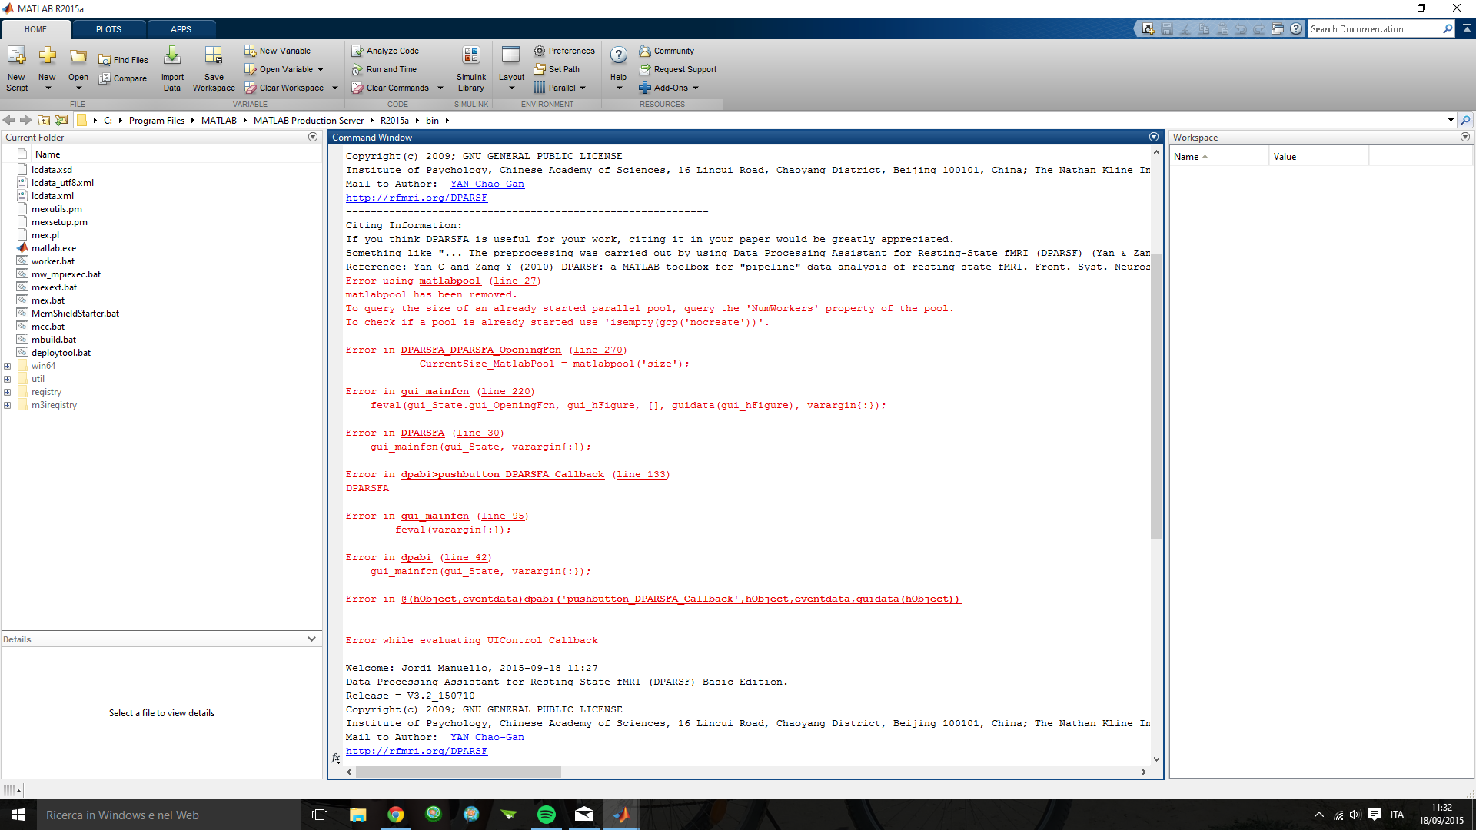
Task: Expand the m3iregistry folder
Action: (8, 405)
